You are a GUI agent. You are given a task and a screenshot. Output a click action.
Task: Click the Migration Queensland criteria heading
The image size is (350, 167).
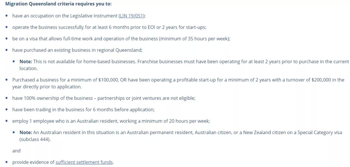58,4
